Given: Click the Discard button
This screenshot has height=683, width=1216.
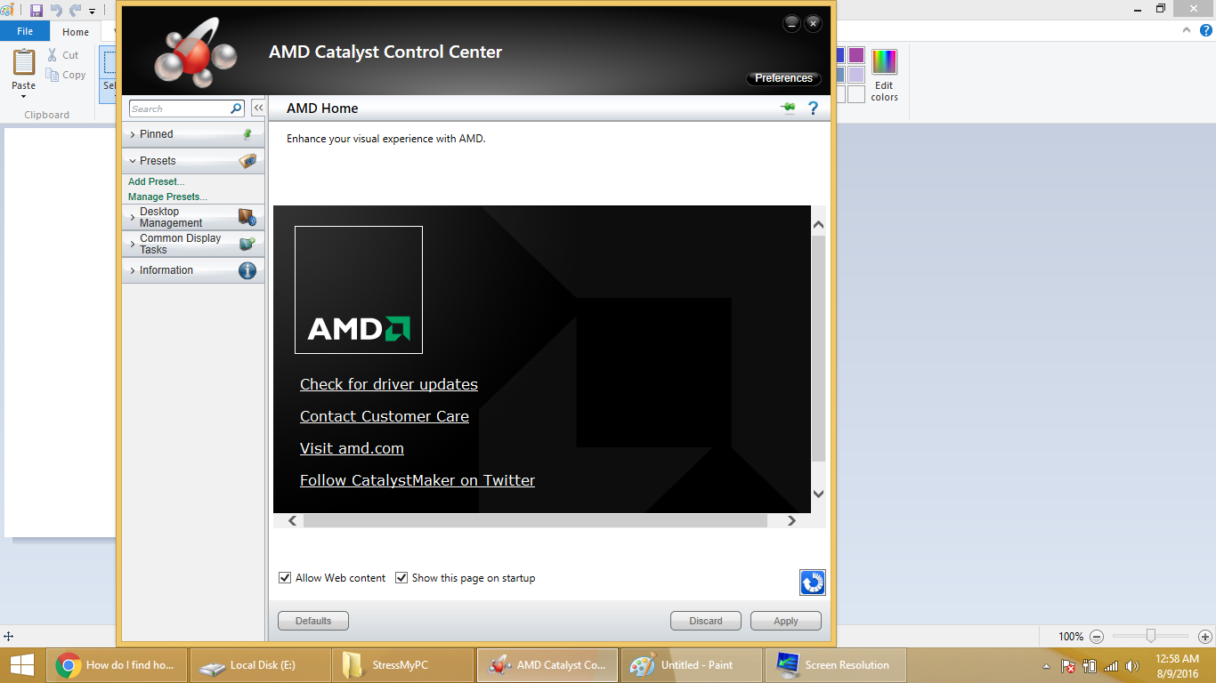Looking at the screenshot, I should click(x=706, y=621).
